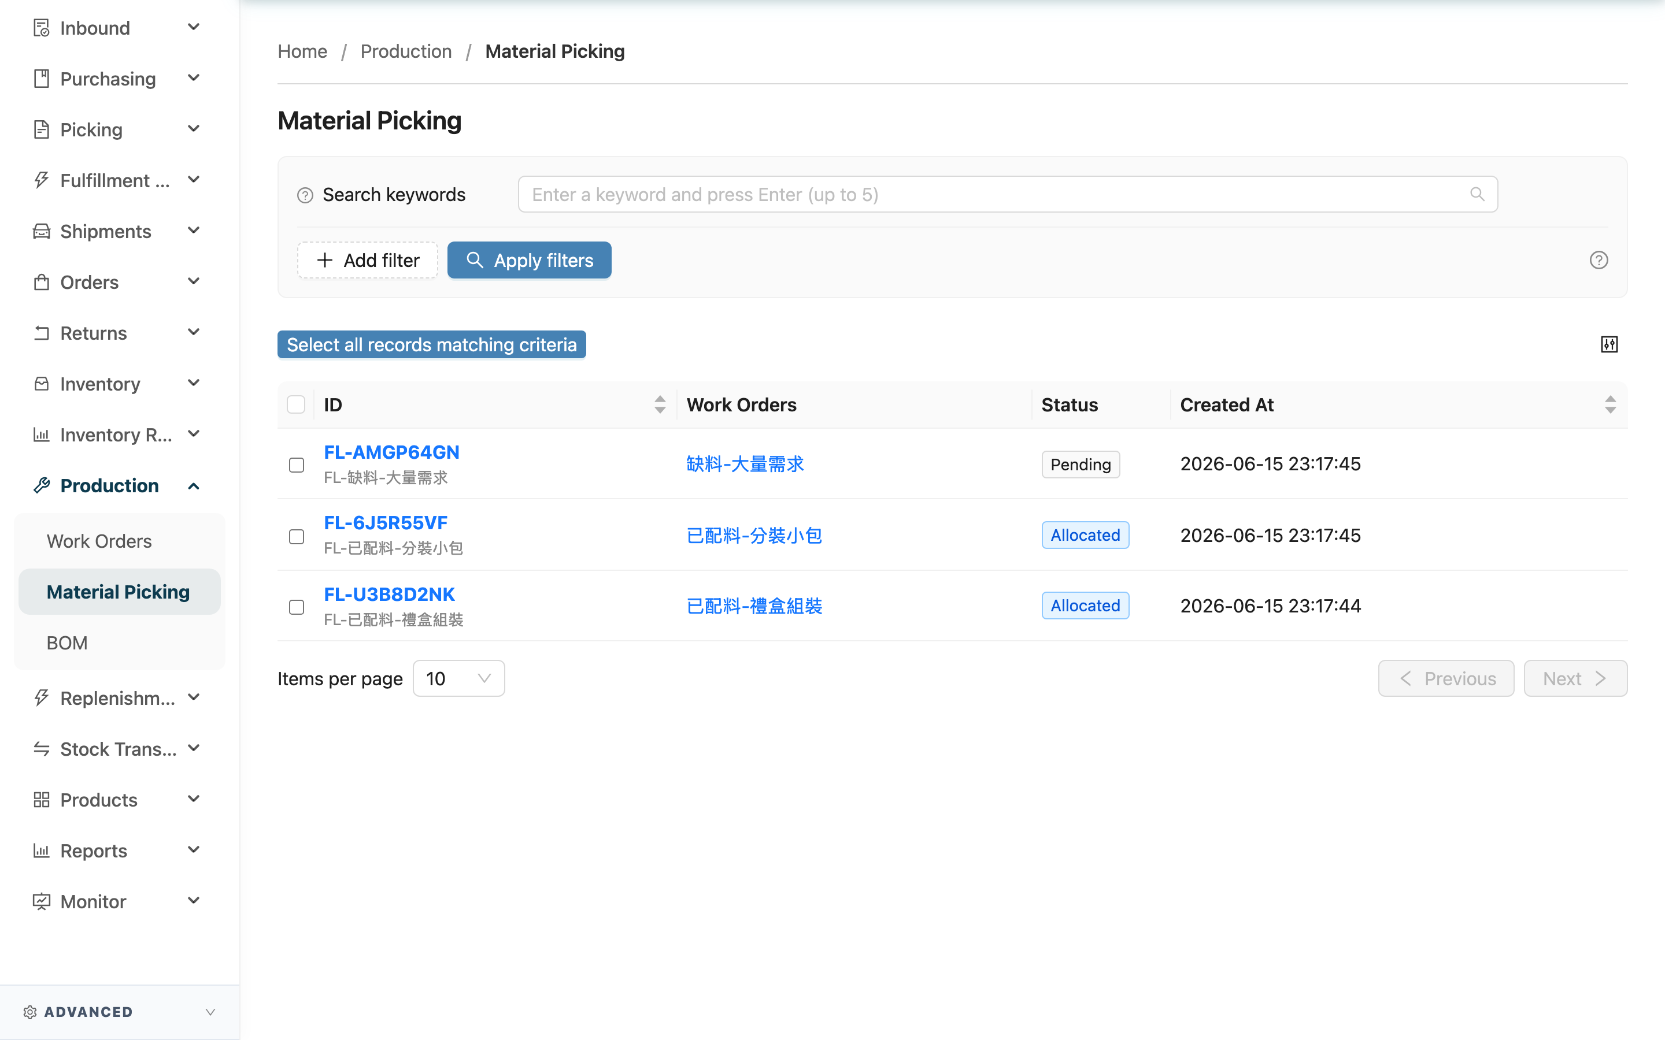Screen dimensions: 1665x1040
Task: Check the box for FL-6J5R55VF row
Action: [297, 537]
